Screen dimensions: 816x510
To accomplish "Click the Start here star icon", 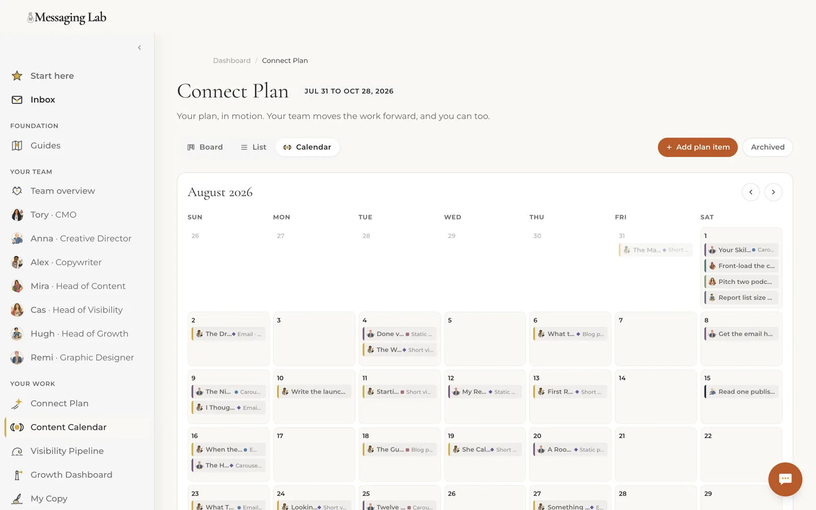I will (17, 76).
